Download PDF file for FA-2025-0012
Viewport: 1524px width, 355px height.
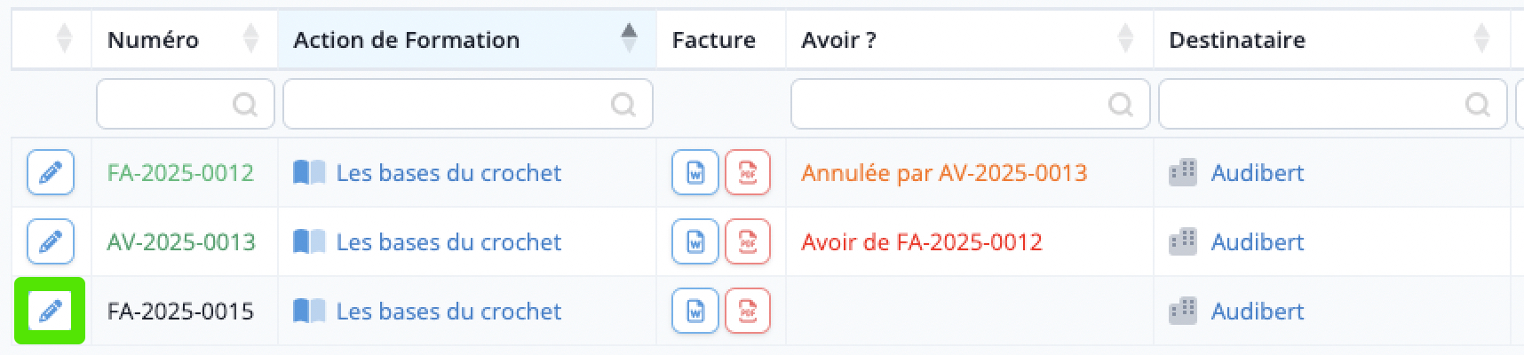click(x=748, y=172)
